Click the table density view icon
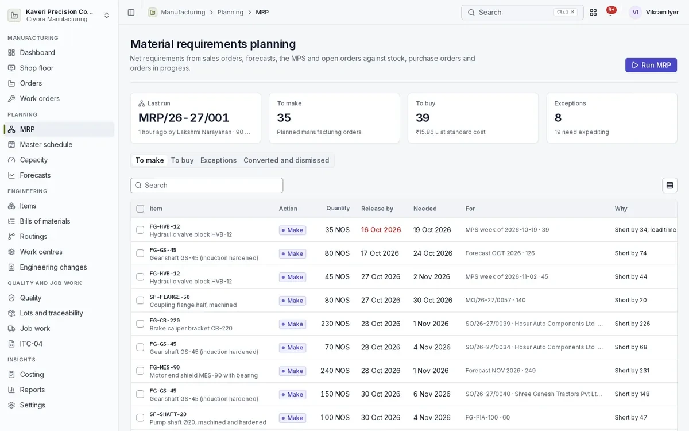The width and height of the screenshot is (689, 431). tap(669, 185)
